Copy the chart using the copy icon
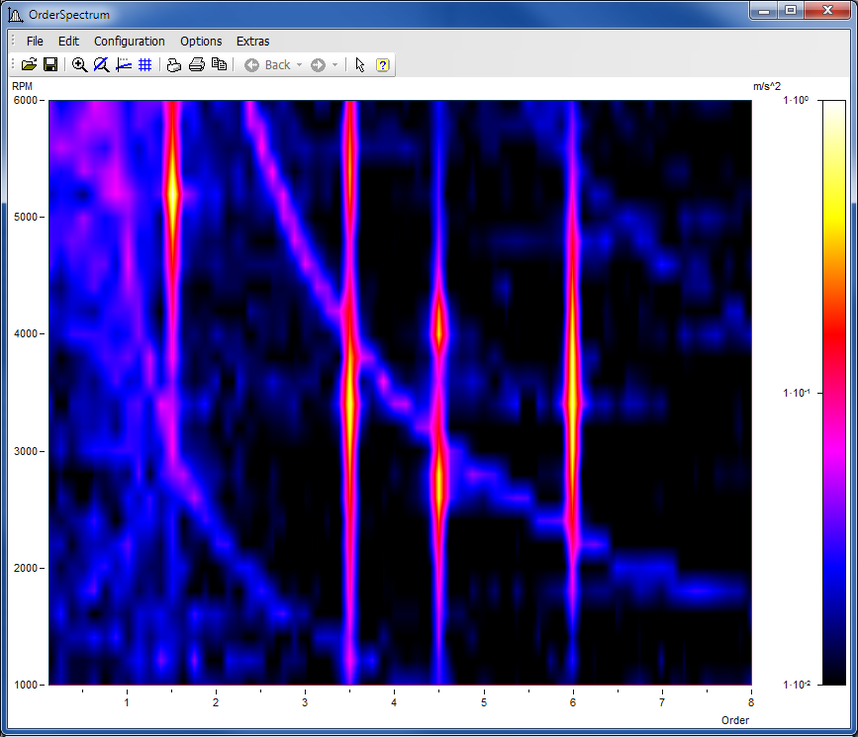The image size is (858, 737). pos(219,64)
